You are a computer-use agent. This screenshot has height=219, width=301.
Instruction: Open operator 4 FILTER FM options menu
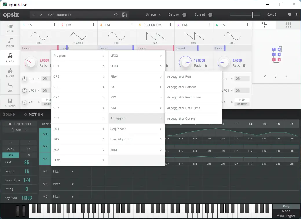(x=170, y=25)
